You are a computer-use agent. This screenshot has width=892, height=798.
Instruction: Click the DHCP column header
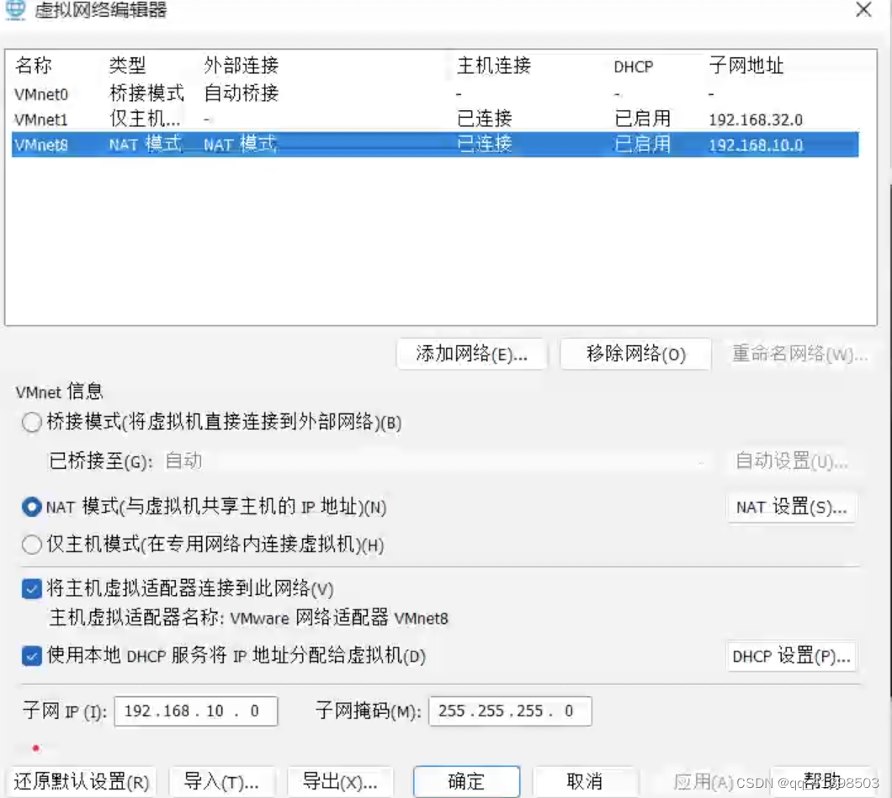[633, 67]
